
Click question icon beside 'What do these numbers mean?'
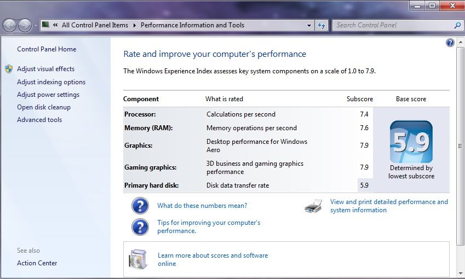(x=140, y=206)
